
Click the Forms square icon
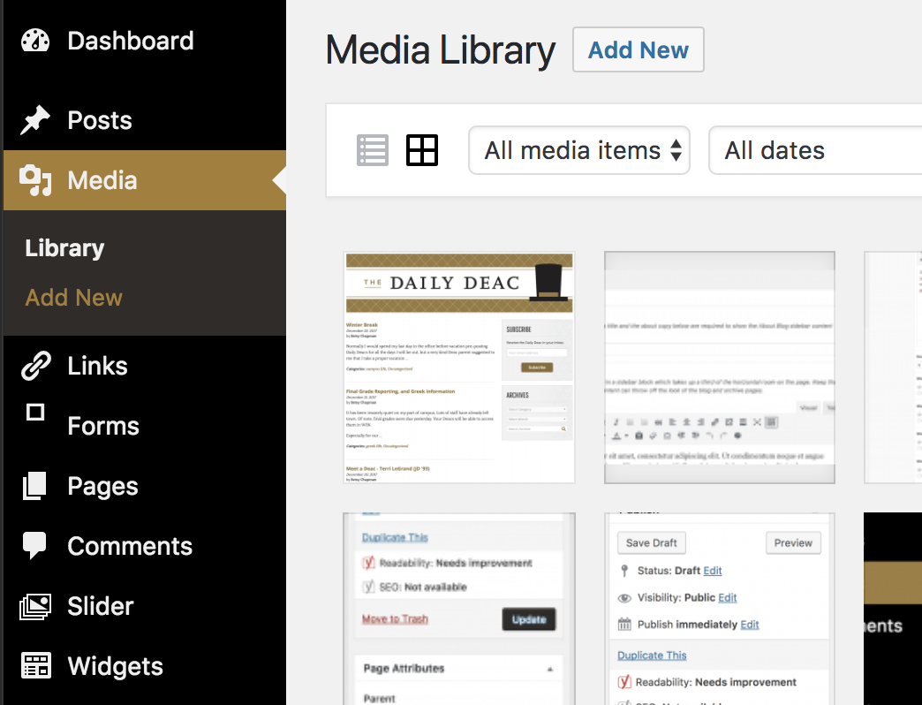click(x=35, y=412)
